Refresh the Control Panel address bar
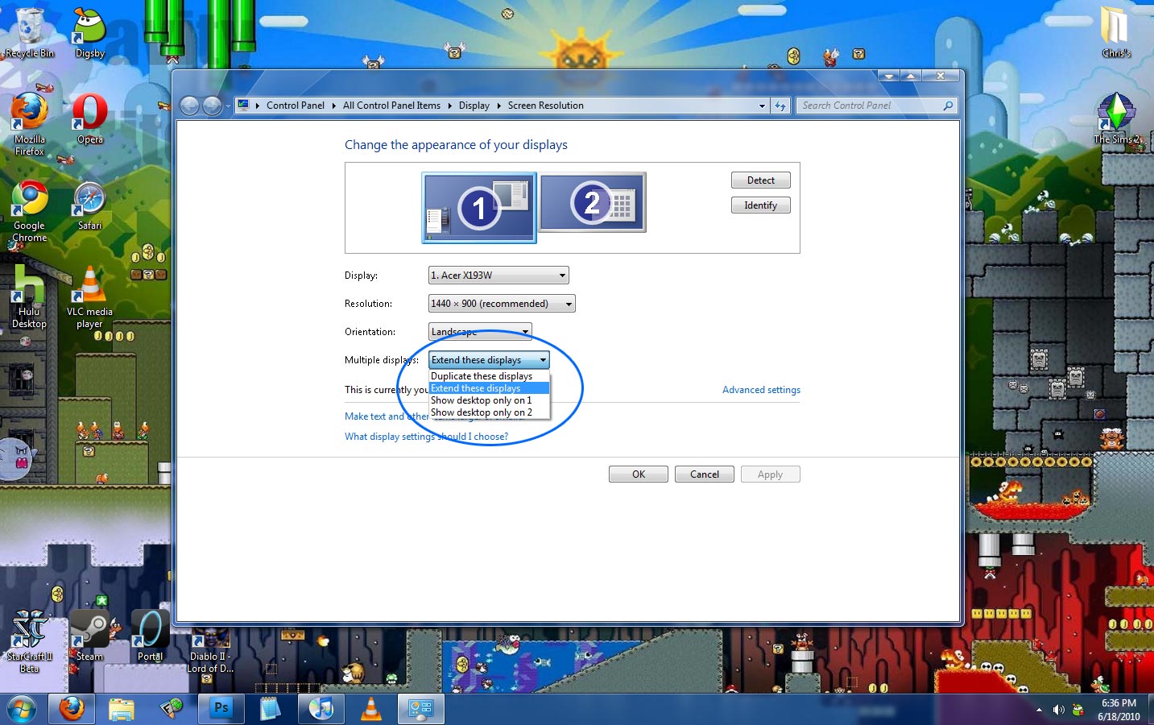The image size is (1154, 725). point(780,106)
